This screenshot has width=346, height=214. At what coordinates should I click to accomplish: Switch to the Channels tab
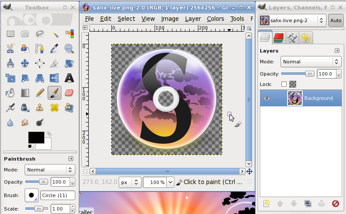(278, 38)
